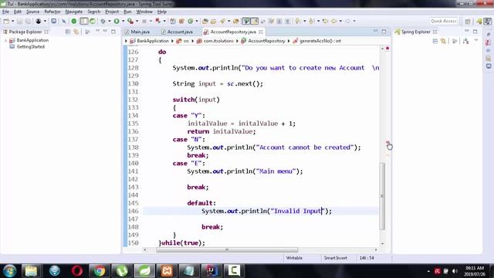Image resolution: width=494 pixels, height=278 pixels.
Task: Open the Window menu
Action: point(144,12)
